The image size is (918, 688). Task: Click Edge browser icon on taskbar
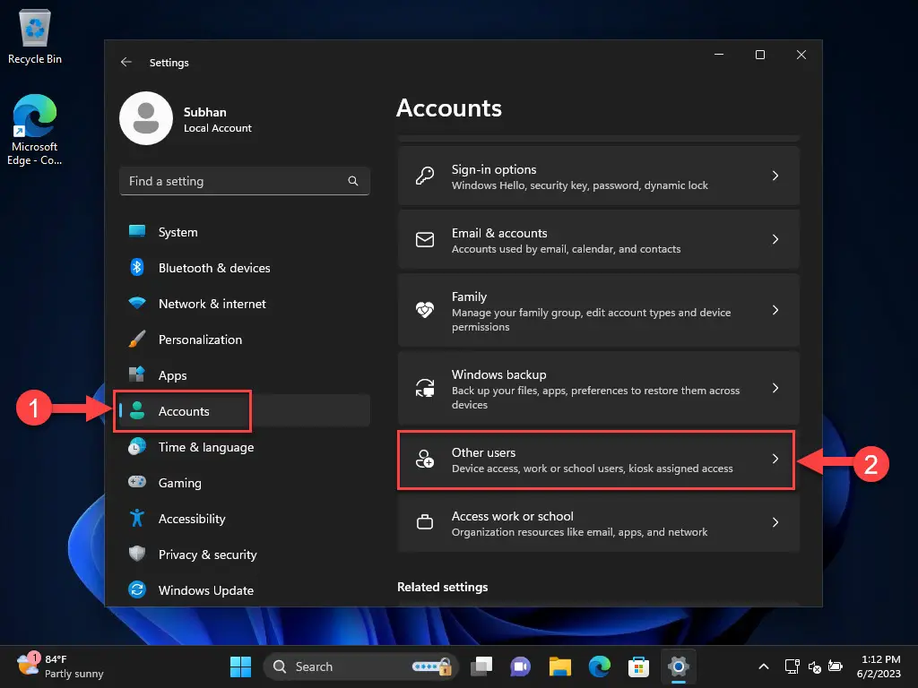coord(600,666)
